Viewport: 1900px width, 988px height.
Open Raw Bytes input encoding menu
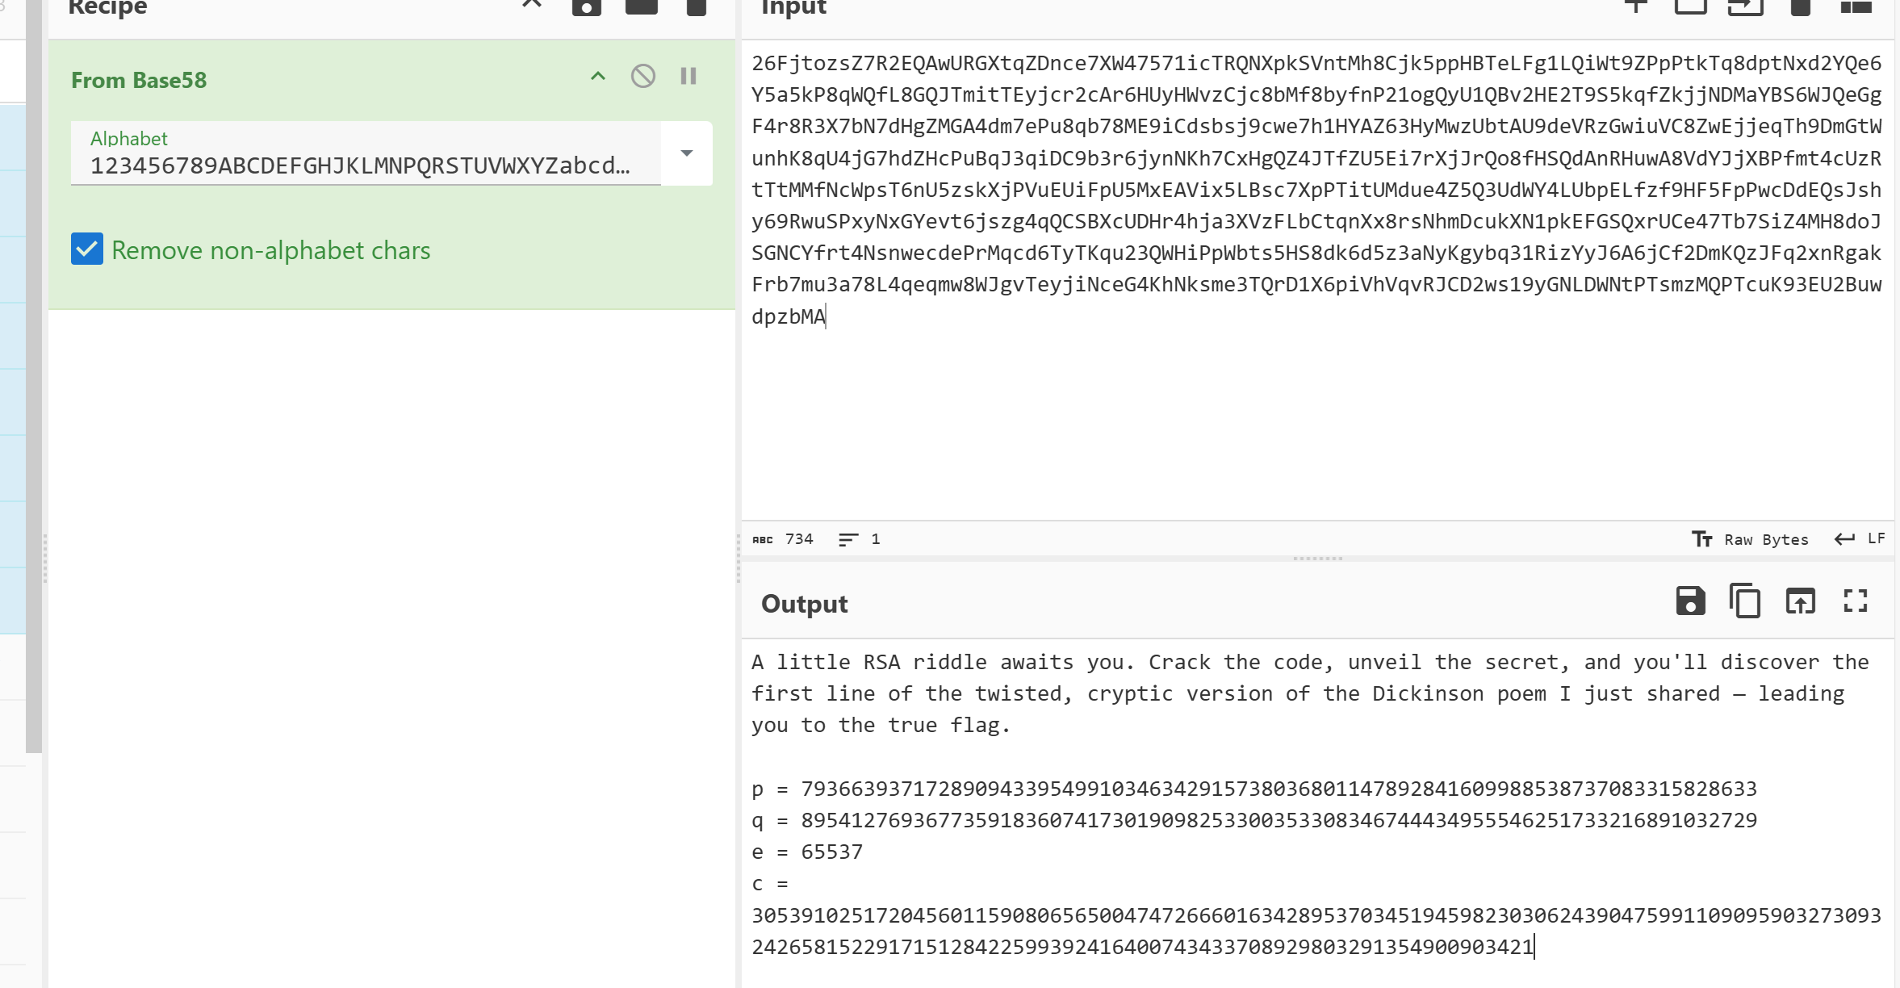coord(1751,539)
